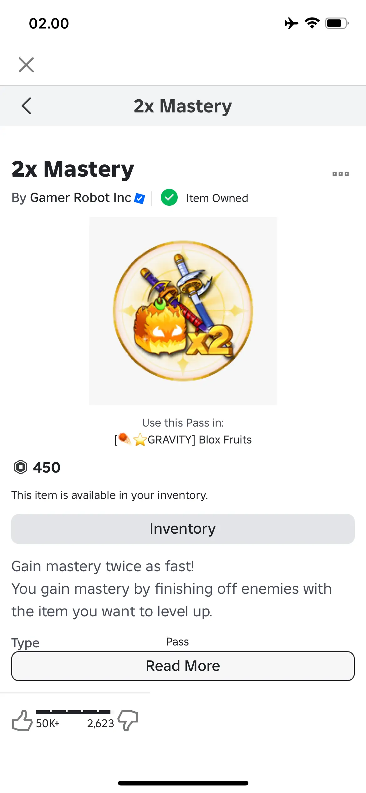
Task: Expand description with Read More
Action: (183, 666)
